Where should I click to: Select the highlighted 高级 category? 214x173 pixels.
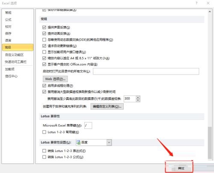[18, 47]
